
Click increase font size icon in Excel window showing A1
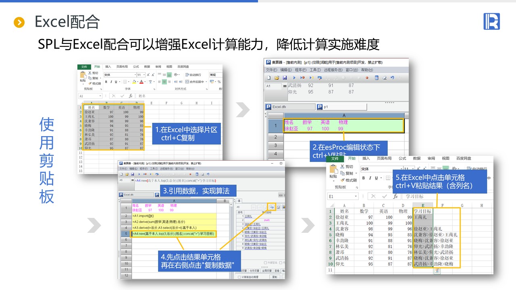click(148, 75)
